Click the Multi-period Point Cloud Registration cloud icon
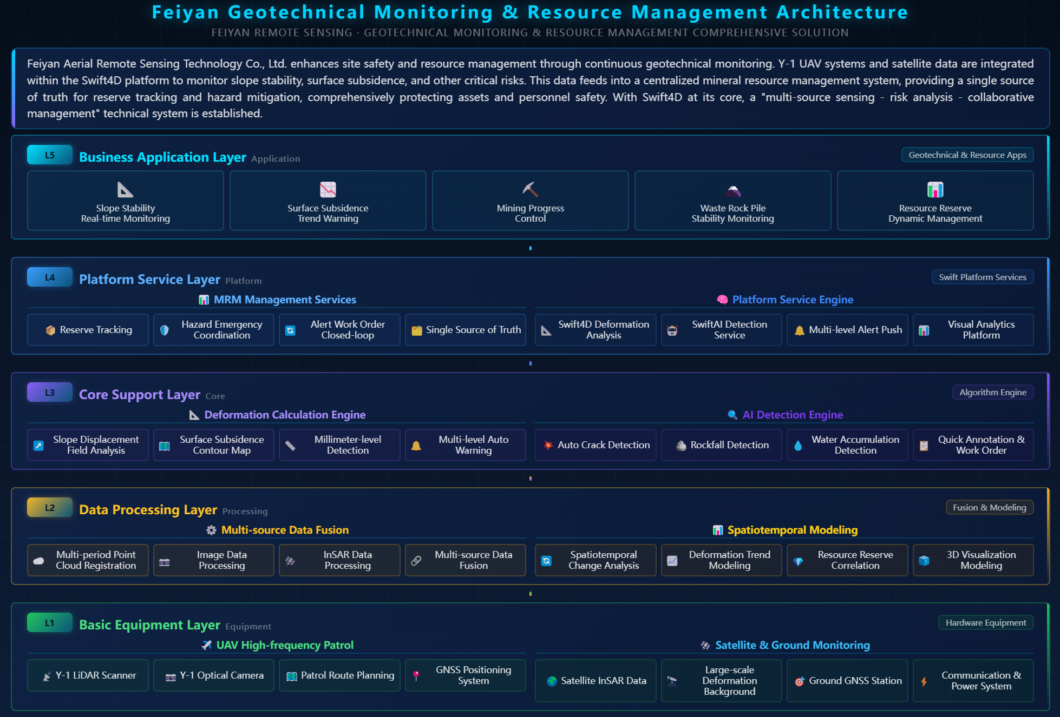This screenshot has height=717, width=1060. pyautogui.click(x=39, y=561)
